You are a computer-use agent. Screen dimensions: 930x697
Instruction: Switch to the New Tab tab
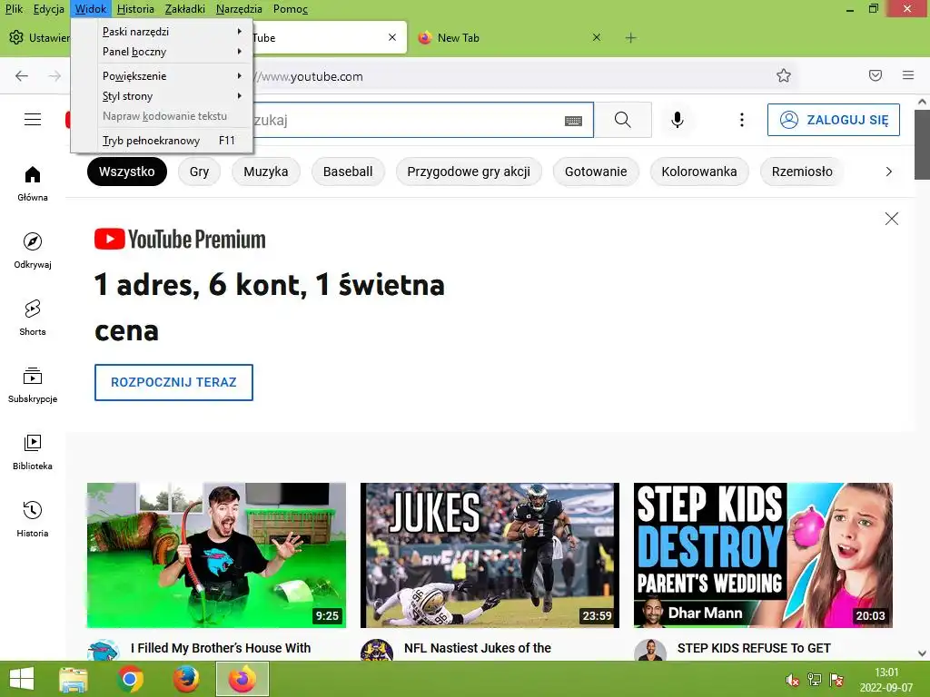click(x=507, y=38)
